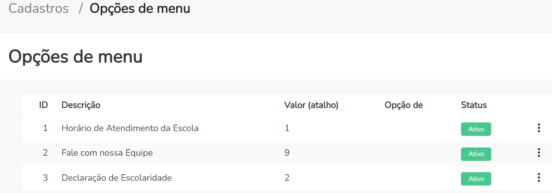The height and width of the screenshot is (193, 552).
Task: Sort by the ID column header
Action: click(43, 105)
